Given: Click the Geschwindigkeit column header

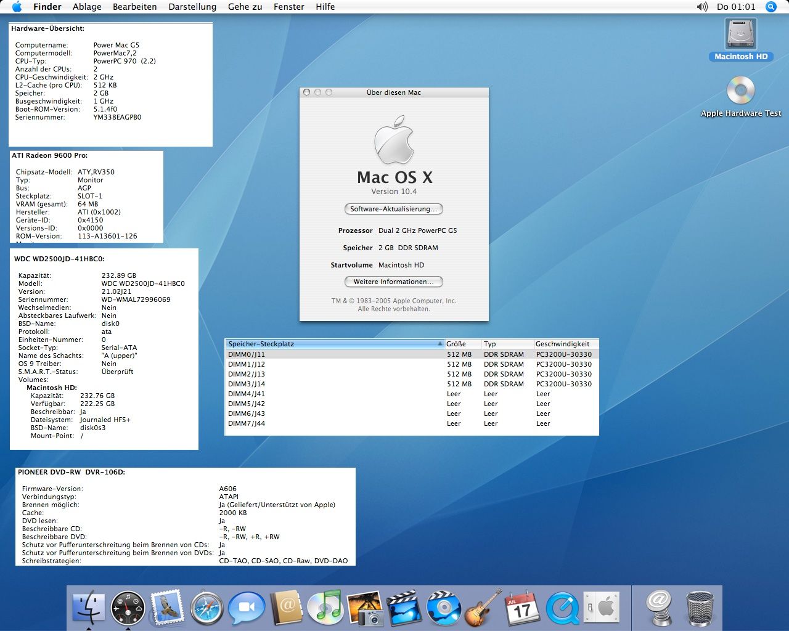Looking at the screenshot, I should click(x=566, y=344).
